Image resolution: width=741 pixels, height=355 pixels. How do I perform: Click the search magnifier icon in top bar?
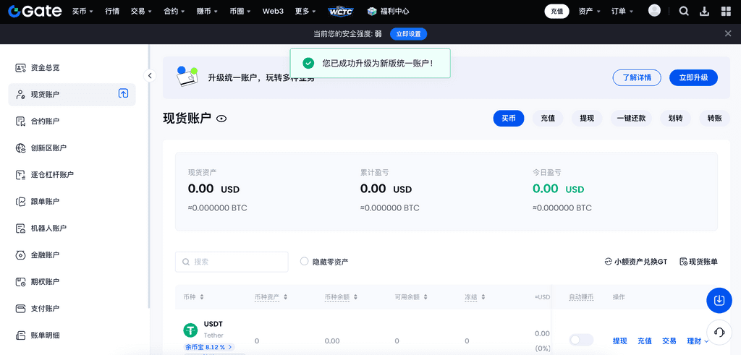685,11
